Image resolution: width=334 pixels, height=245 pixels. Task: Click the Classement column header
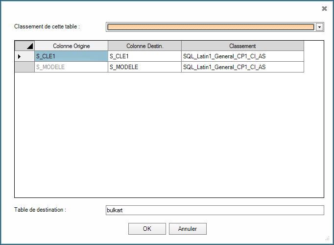(x=242, y=46)
